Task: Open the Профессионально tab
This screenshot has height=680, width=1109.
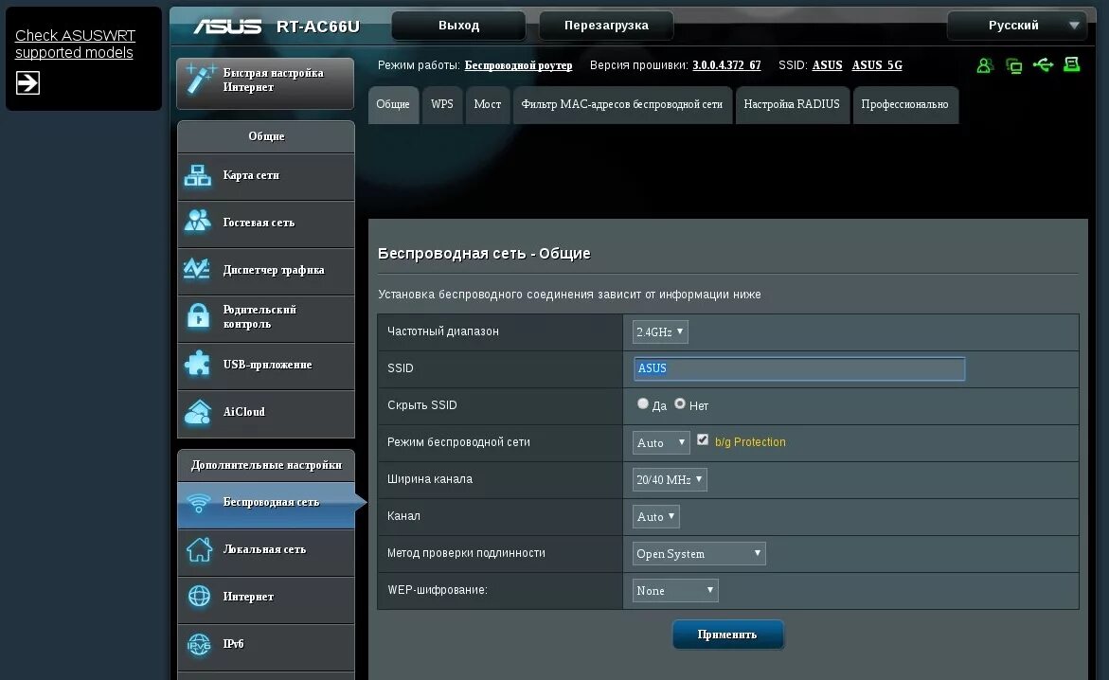Action: point(904,105)
